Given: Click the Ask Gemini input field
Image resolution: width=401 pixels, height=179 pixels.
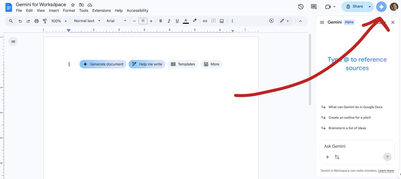Looking at the screenshot, I should [x=357, y=146].
